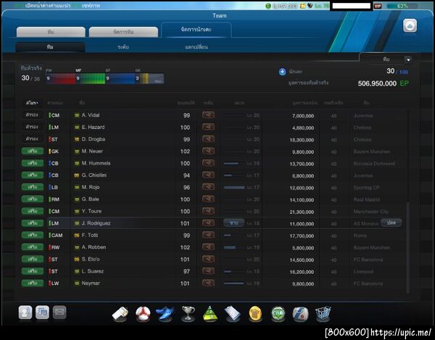Click the green เสริม button for G. Chiellini

(33, 175)
